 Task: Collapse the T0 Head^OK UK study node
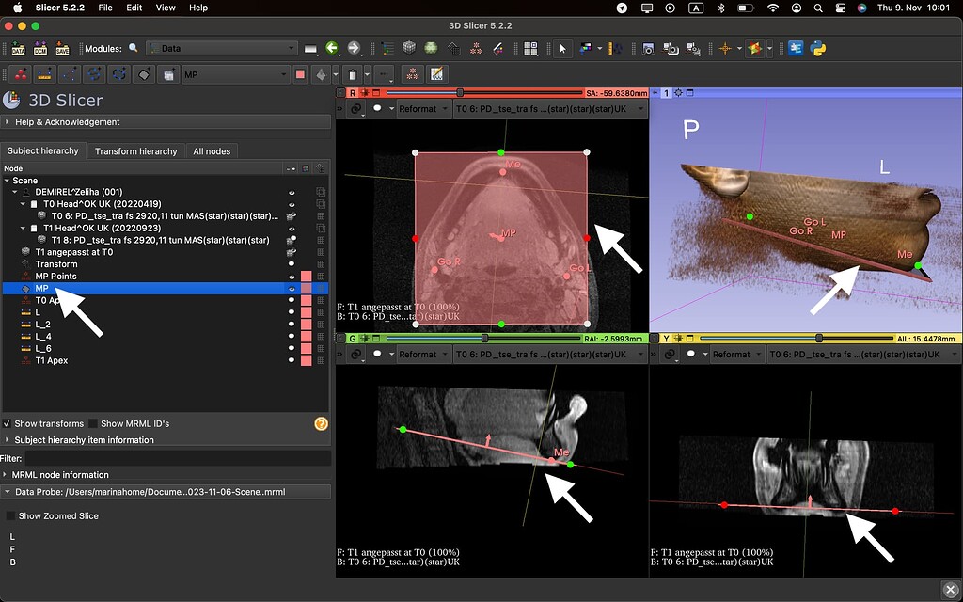pyautogui.click(x=22, y=203)
